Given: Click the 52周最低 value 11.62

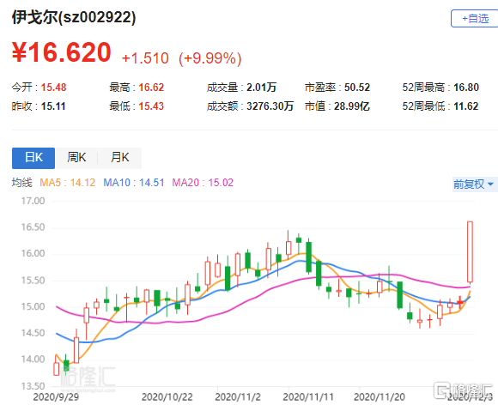Looking at the screenshot, I should coord(465,106).
